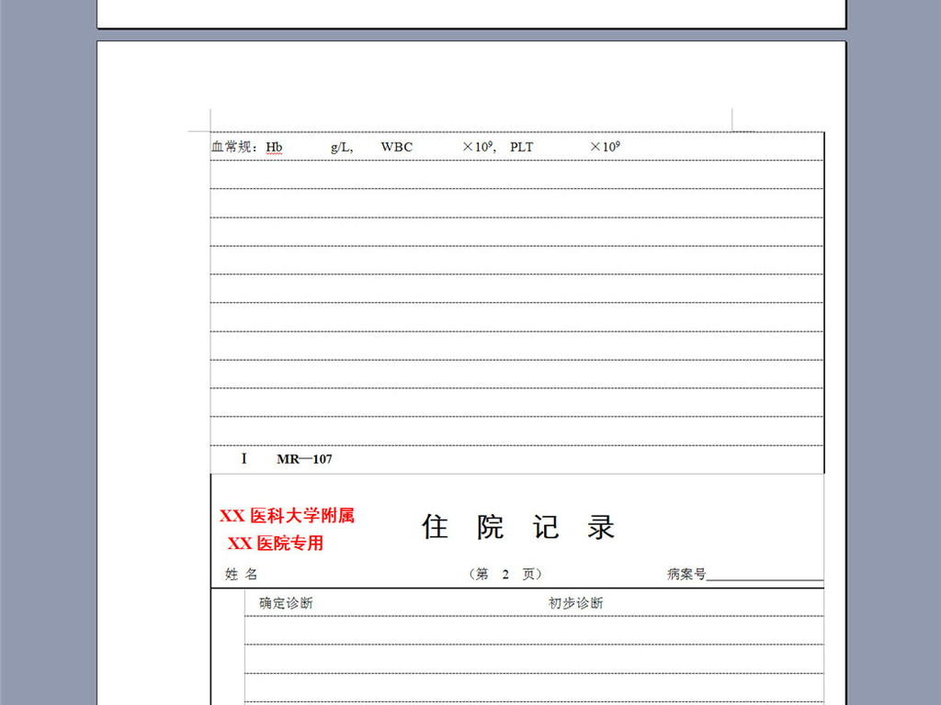
Task: Click the red XX医院专用 text line
Action: click(281, 540)
